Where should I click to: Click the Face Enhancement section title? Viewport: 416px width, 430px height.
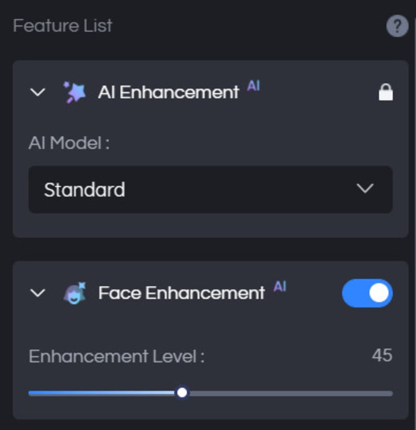click(x=181, y=293)
